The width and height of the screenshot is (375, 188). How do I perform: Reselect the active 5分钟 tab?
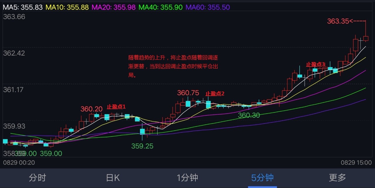point(262,178)
